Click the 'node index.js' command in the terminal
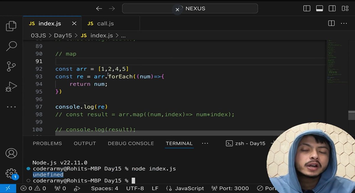 coord(154,169)
